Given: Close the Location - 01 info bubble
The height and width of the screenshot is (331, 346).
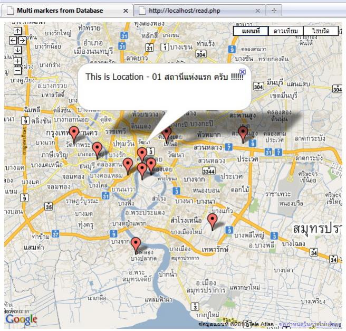Looking at the screenshot, I should 242,72.
